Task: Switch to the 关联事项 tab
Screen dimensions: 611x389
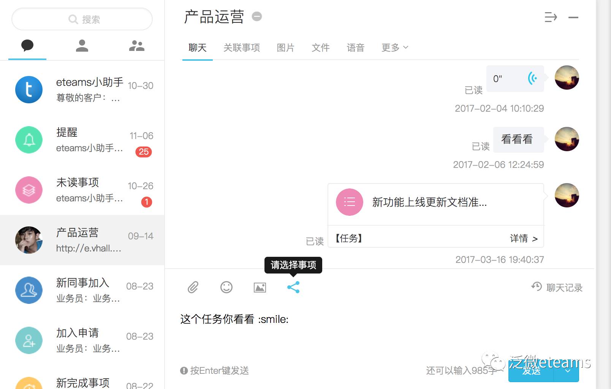Action: (x=242, y=47)
